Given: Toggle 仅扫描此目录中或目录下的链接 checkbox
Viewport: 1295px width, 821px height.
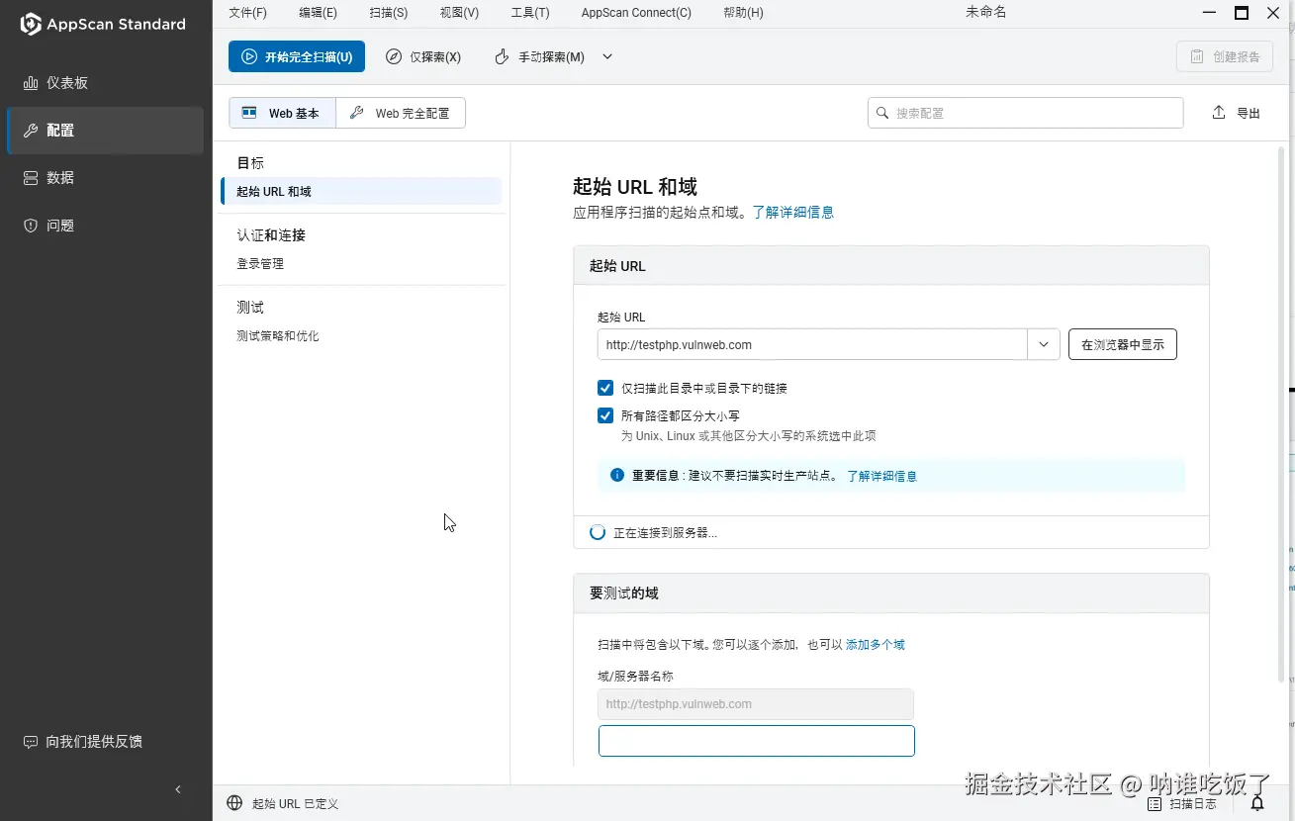Looking at the screenshot, I should [605, 388].
